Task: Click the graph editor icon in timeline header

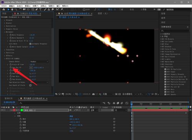Action: [x=127, y=103]
